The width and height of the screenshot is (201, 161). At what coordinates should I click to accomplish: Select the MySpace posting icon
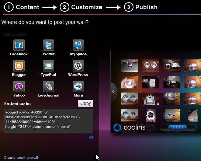click(78, 45)
